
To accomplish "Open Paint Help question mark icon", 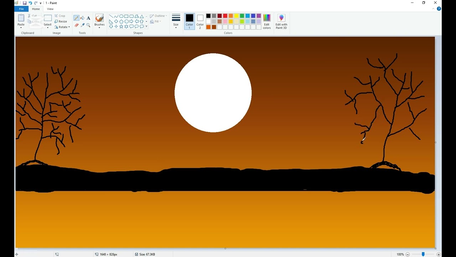I will coord(439,9).
